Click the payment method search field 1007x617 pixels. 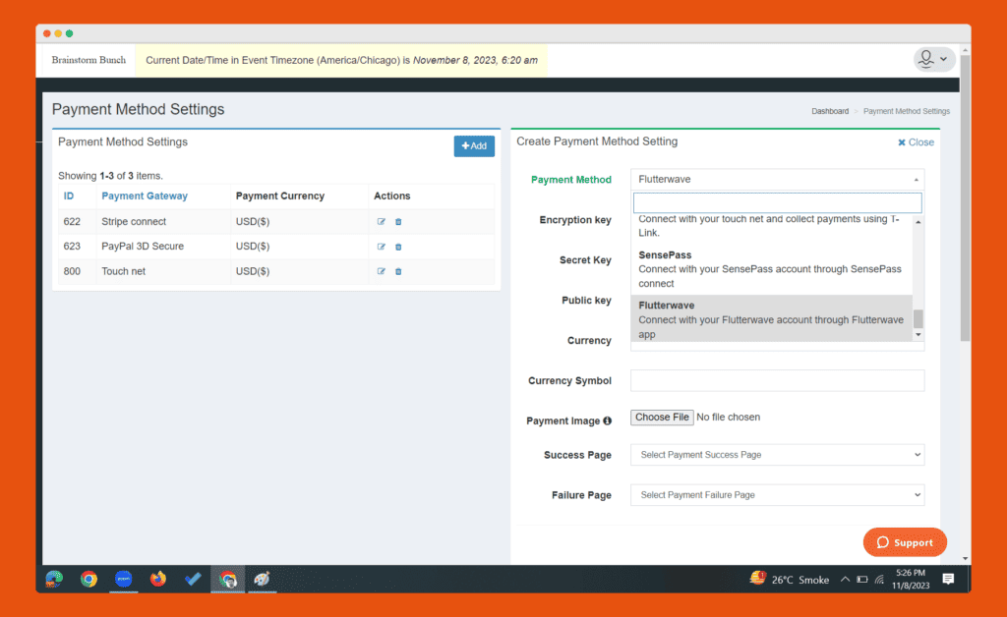click(x=777, y=202)
